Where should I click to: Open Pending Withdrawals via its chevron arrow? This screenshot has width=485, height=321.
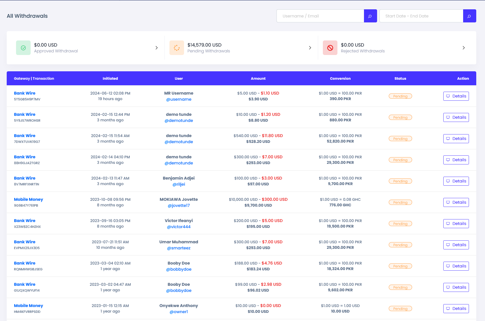(x=310, y=48)
